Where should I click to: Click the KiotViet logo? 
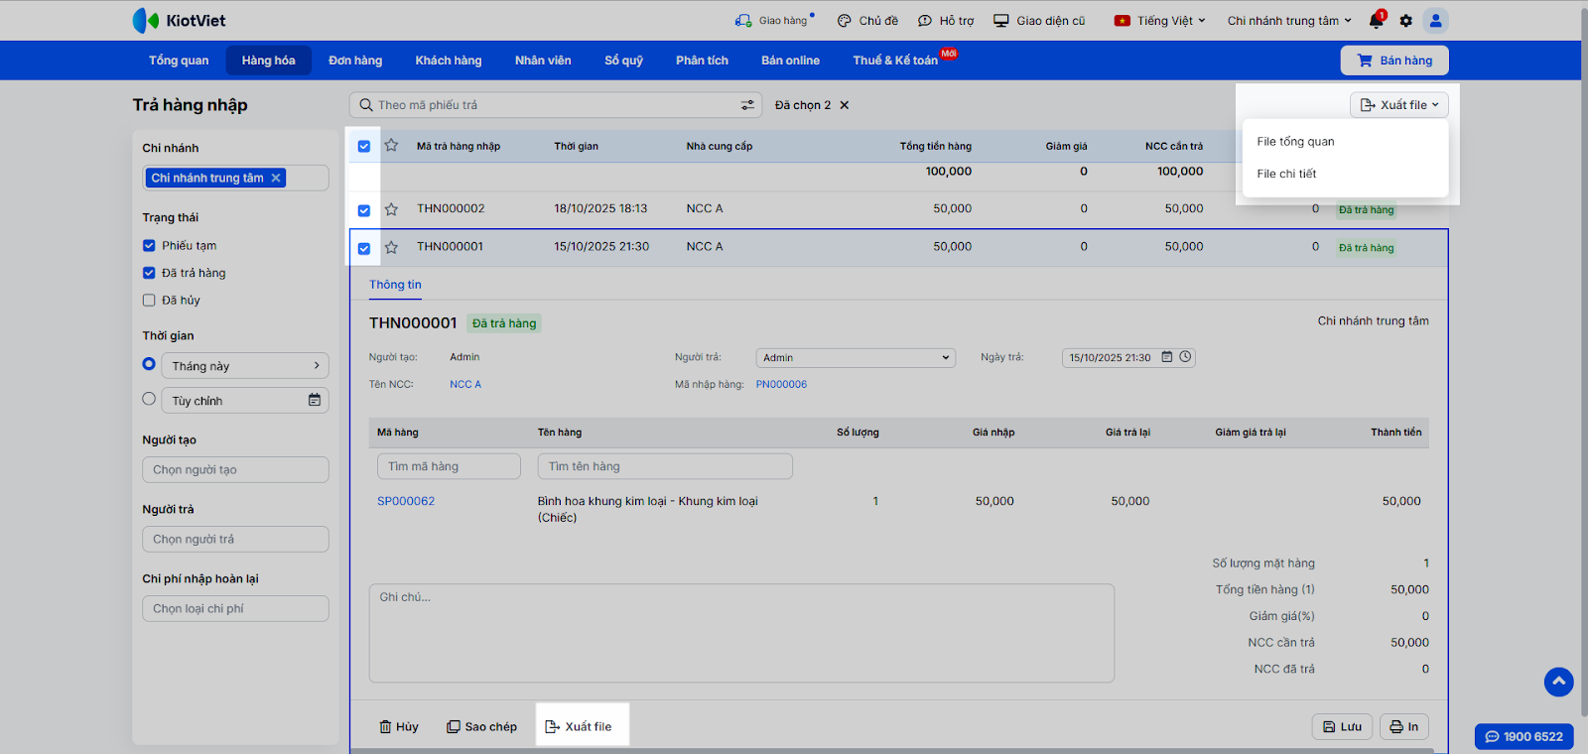179,20
